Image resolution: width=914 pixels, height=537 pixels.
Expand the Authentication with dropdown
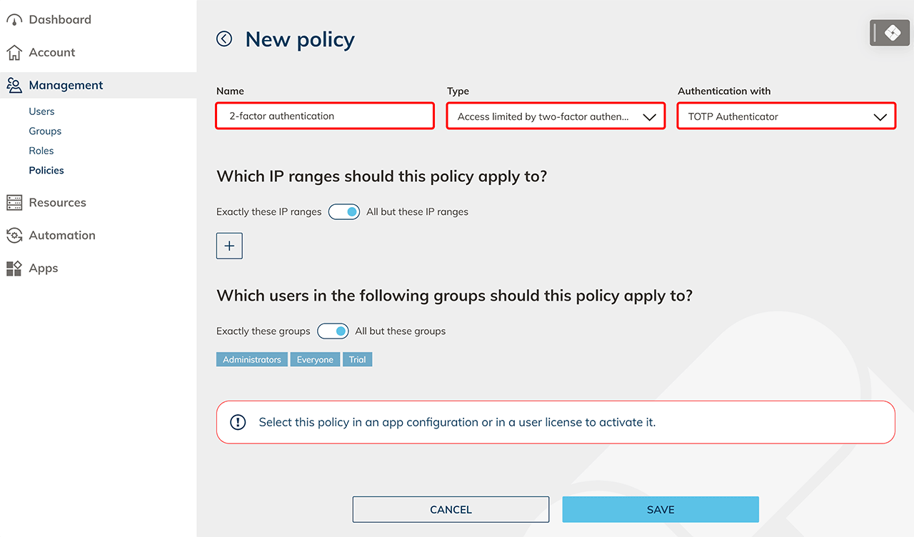coord(786,116)
